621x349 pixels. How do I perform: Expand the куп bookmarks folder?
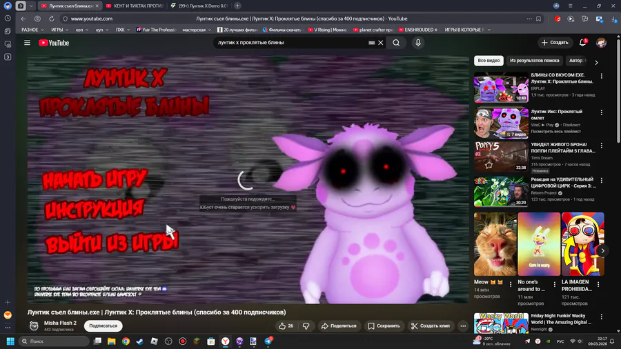(x=102, y=30)
